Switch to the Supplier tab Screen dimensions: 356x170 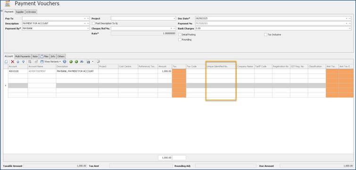click(x=20, y=12)
